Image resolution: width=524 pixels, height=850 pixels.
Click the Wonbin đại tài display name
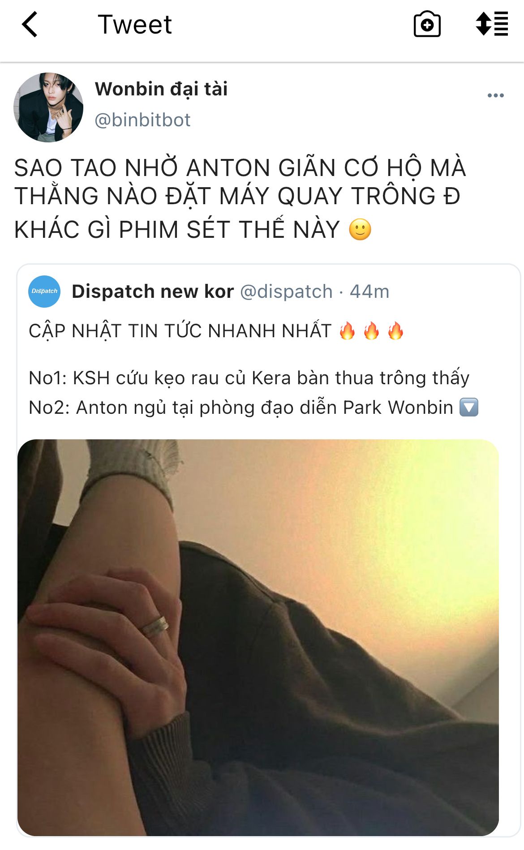pyautogui.click(x=161, y=89)
